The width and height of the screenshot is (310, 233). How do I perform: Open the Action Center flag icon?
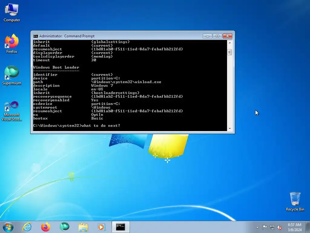pos(265,227)
